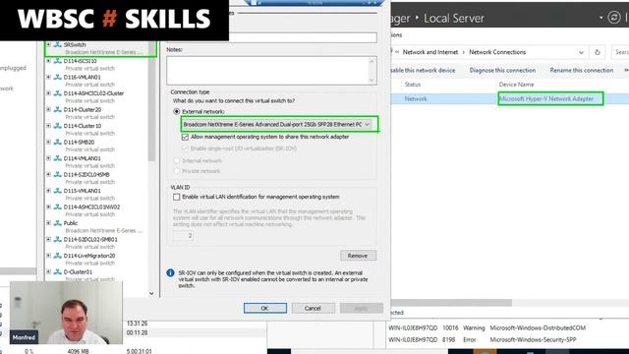This screenshot has width=629, height=354.
Task: Expand the D114-SMB20 tree node
Action: point(48,142)
